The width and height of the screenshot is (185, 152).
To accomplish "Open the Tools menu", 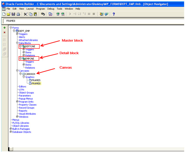I will click(x=60, y=9).
